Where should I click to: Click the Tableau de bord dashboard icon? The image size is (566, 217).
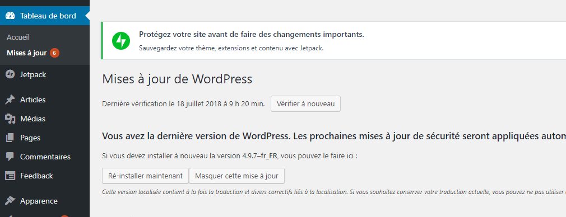click(10, 16)
